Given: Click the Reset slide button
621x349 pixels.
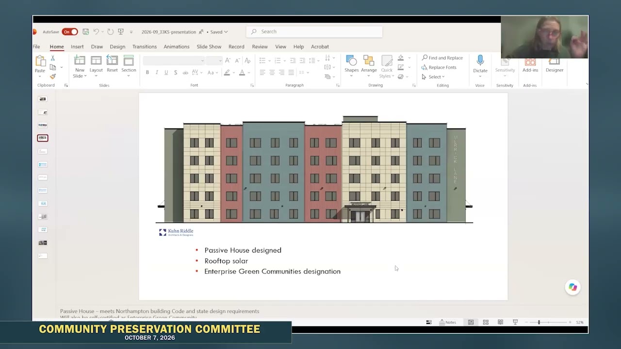Looking at the screenshot, I should [x=112, y=65].
